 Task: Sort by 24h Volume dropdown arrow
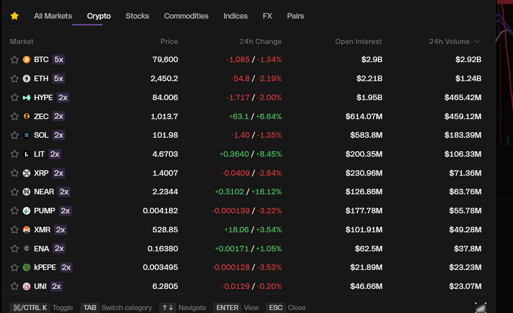[477, 41]
